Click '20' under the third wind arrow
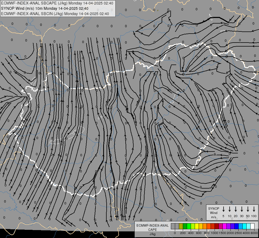Screen dimensions: 259x238 pos(235,216)
